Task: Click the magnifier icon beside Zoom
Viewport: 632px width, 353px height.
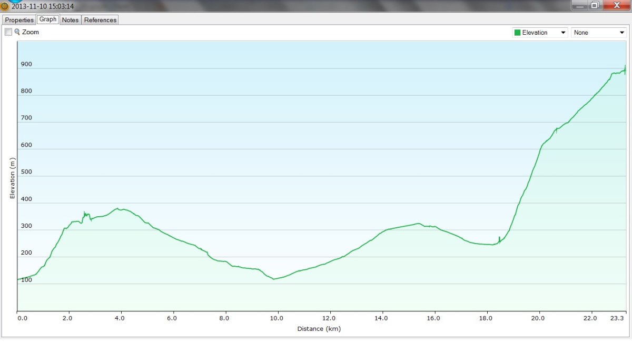Action: pos(17,32)
